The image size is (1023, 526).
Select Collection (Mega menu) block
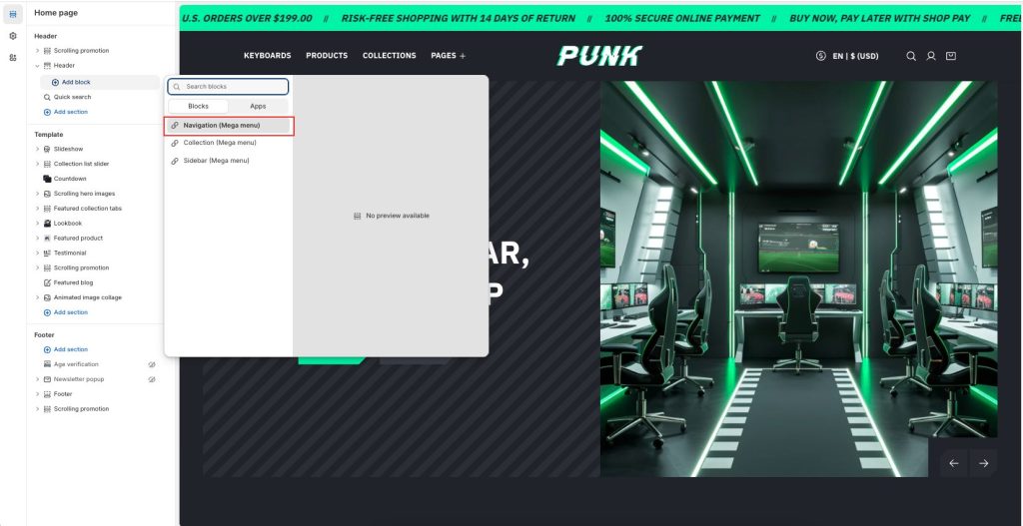228,143
